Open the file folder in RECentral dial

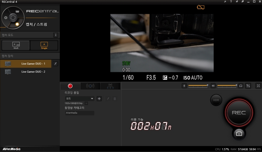coord(17,11)
